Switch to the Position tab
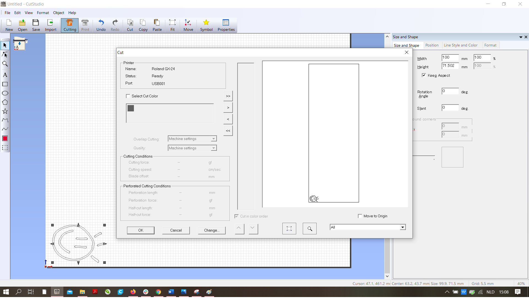 coord(432,45)
